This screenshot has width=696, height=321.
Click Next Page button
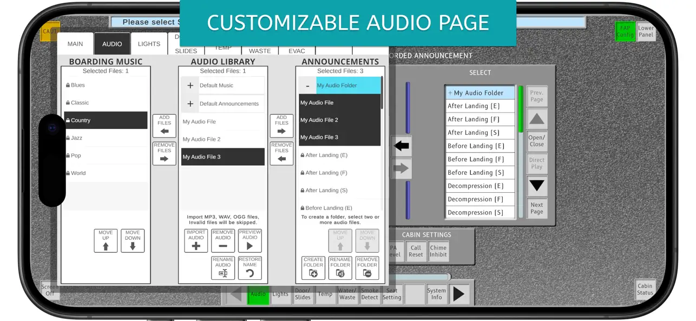pos(537,208)
